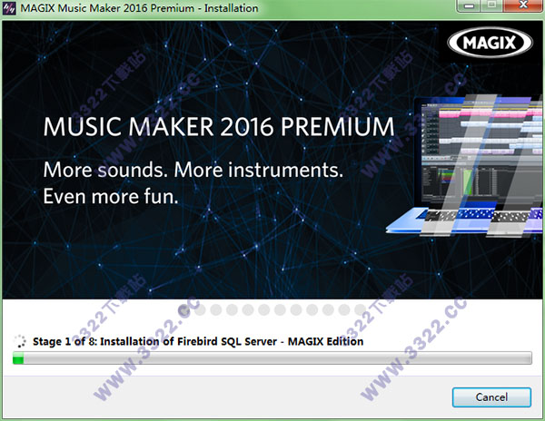545x421 pixels.
Task: Click the 'Even more fun.' text
Action: (111, 197)
